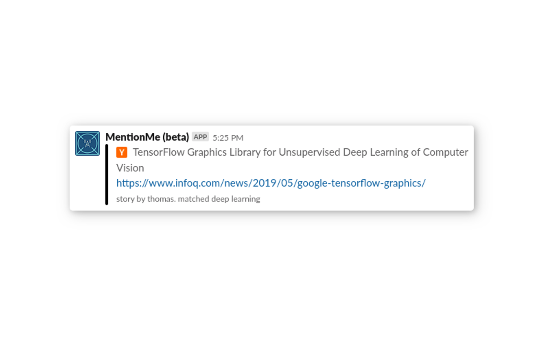Image resolution: width=549 pixels, height=343 pixels.
Task: Open the MentionMe (beta) sender name
Action: [147, 137]
